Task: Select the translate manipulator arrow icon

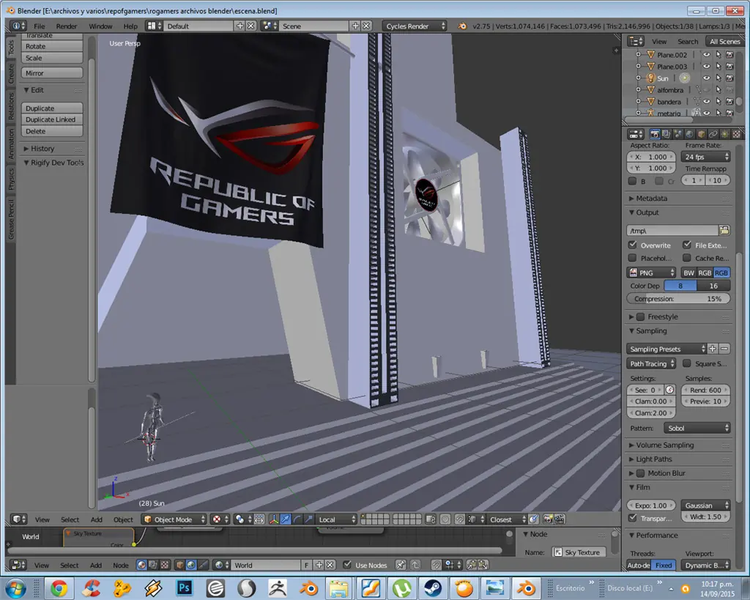Action: pyautogui.click(x=286, y=519)
